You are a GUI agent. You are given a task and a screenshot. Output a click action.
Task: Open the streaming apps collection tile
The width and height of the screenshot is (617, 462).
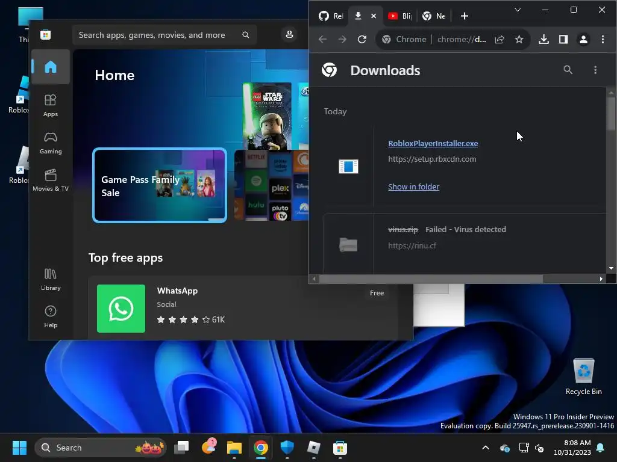point(272,185)
